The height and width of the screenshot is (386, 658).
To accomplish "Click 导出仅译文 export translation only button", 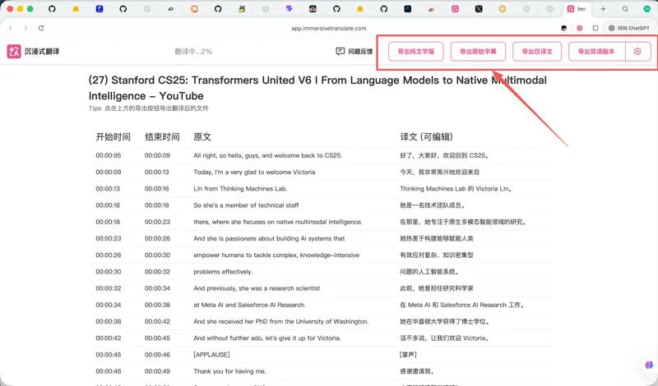I will coord(537,52).
